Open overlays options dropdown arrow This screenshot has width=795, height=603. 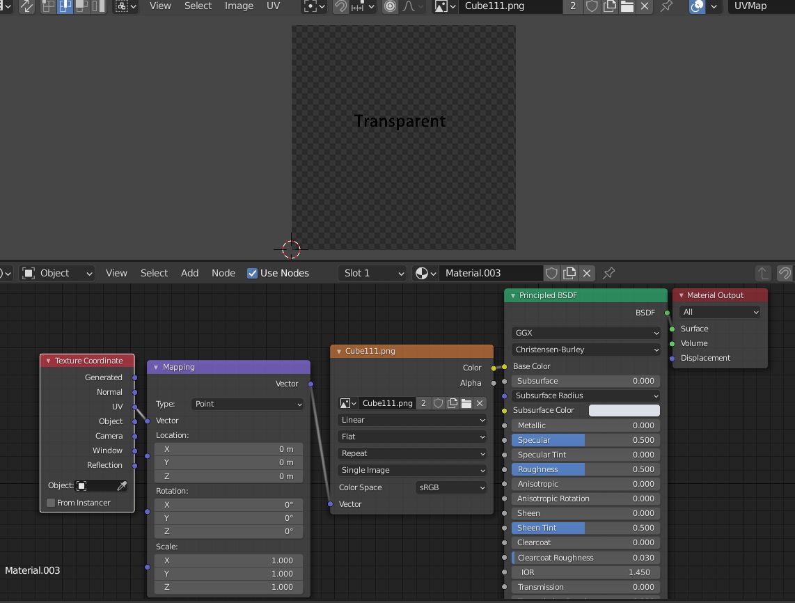[x=714, y=6]
